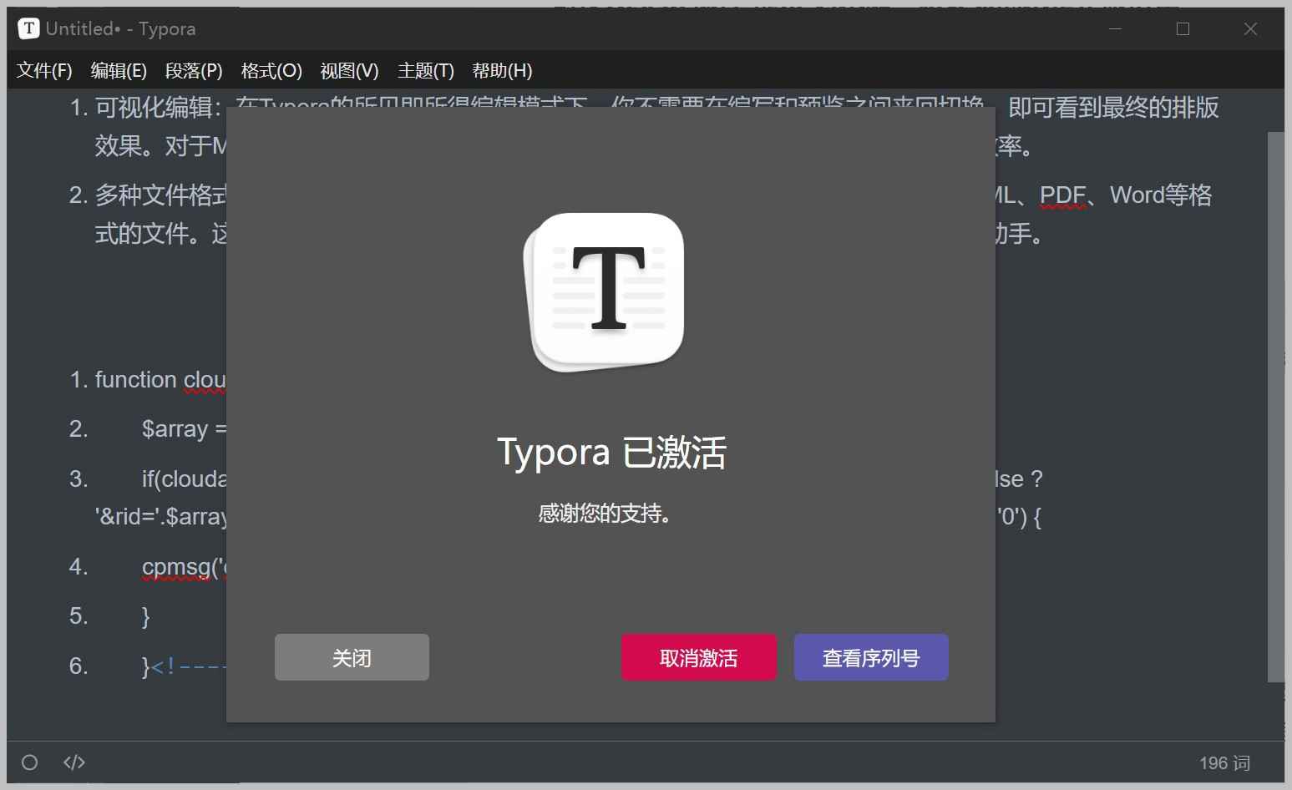The height and width of the screenshot is (790, 1292).
Task: Open the 段落(P) menu
Action: (194, 71)
